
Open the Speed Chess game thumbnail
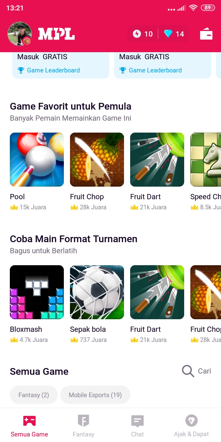206,160
